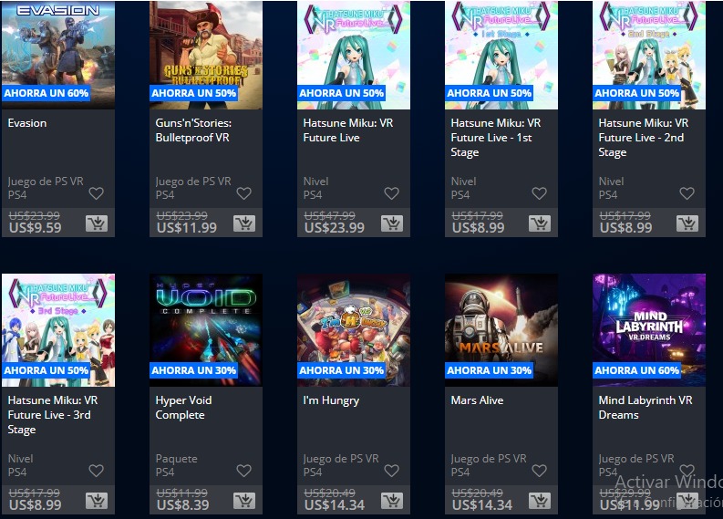Screen dimensions: 723x519
Task: Add Evasion to the shopping cart
Action: 97,223
